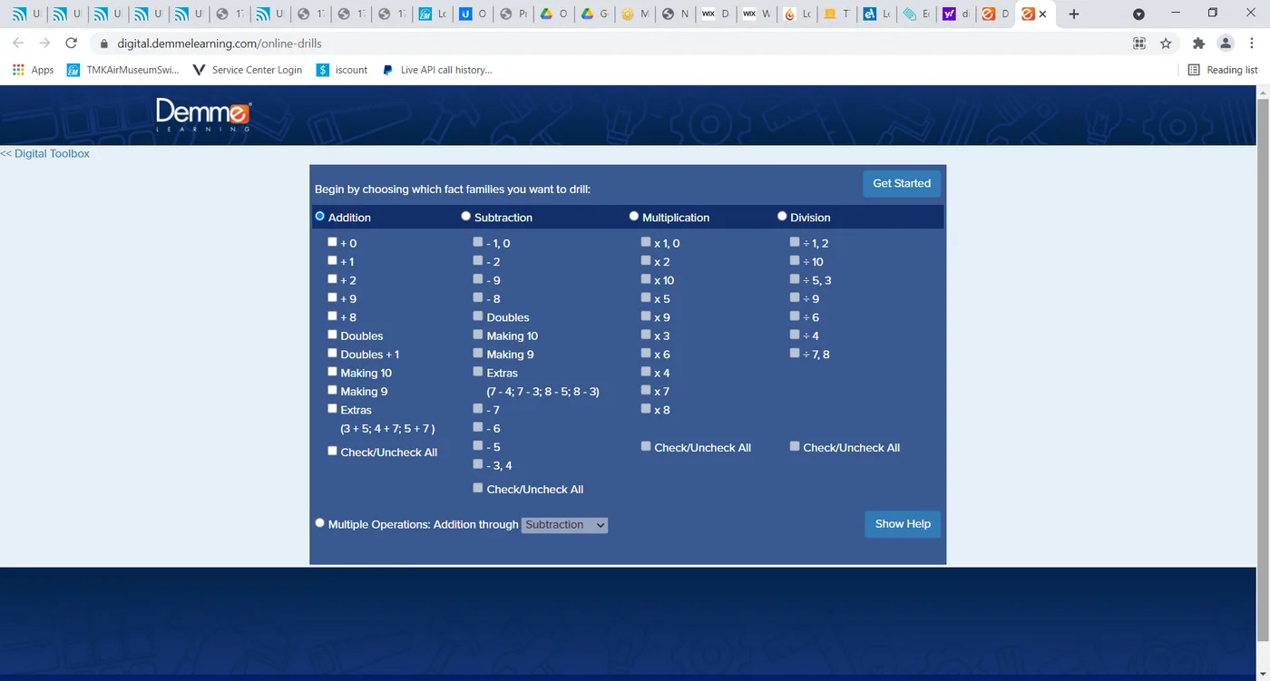The height and width of the screenshot is (681, 1270).
Task: Select the Addition radio button
Action: (x=319, y=217)
